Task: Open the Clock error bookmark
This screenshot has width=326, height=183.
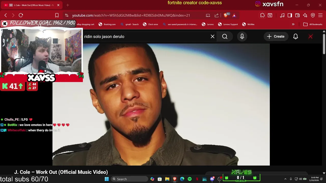Action: (x=151, y=24)
